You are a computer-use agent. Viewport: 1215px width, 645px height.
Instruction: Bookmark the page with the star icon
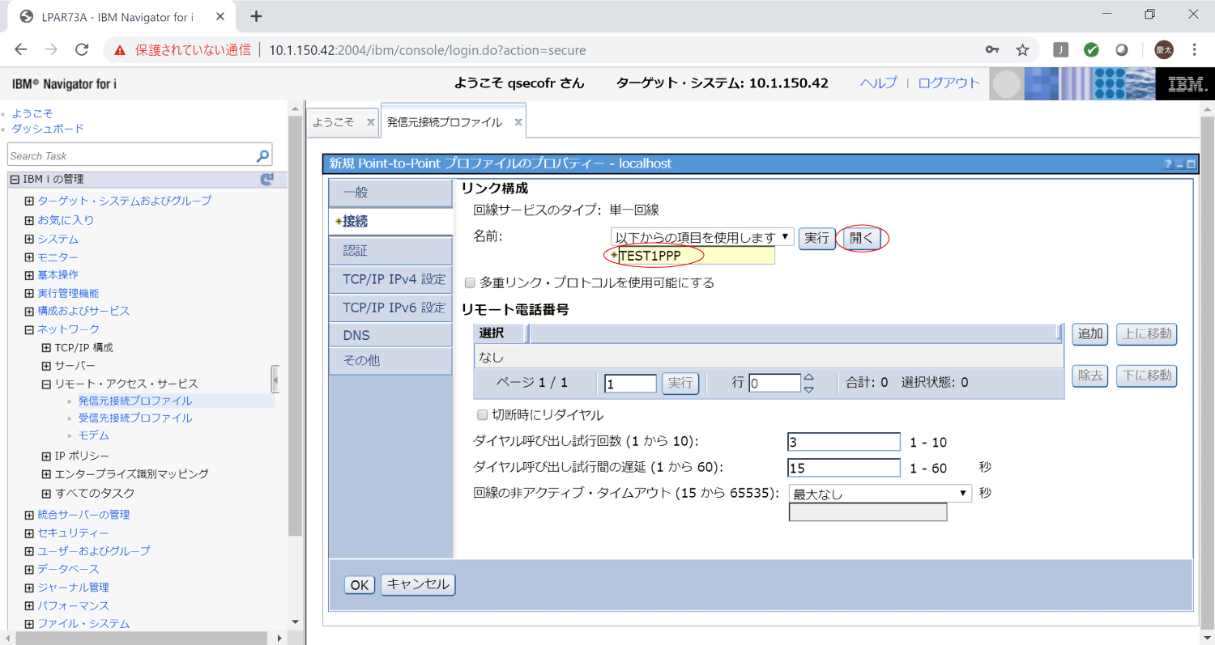1022,49
